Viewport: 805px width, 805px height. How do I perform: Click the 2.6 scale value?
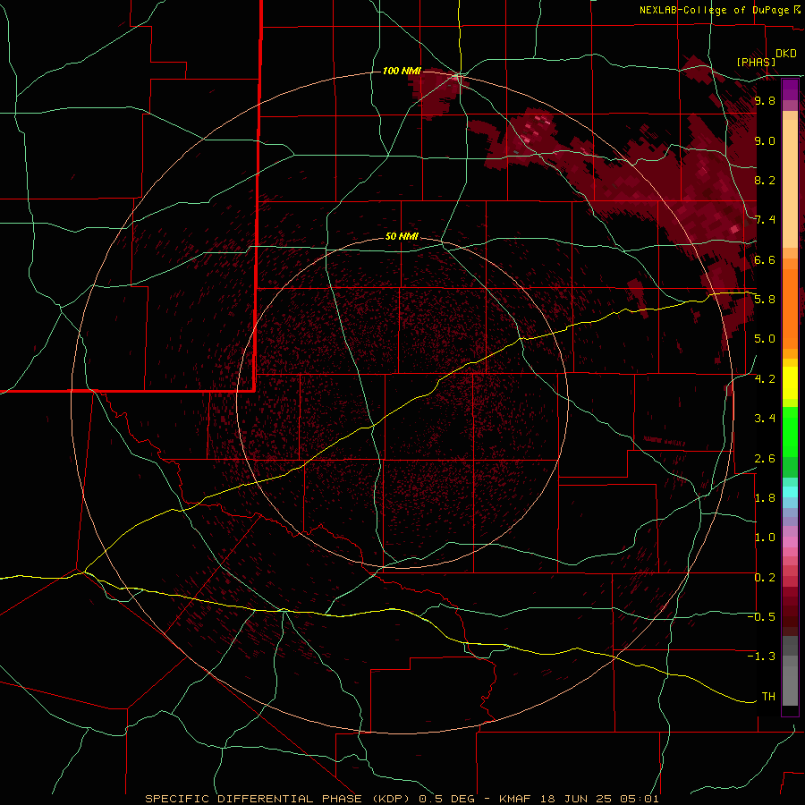(765, 459)
